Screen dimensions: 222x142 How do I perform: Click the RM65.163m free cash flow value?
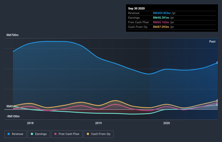(161, 22)
